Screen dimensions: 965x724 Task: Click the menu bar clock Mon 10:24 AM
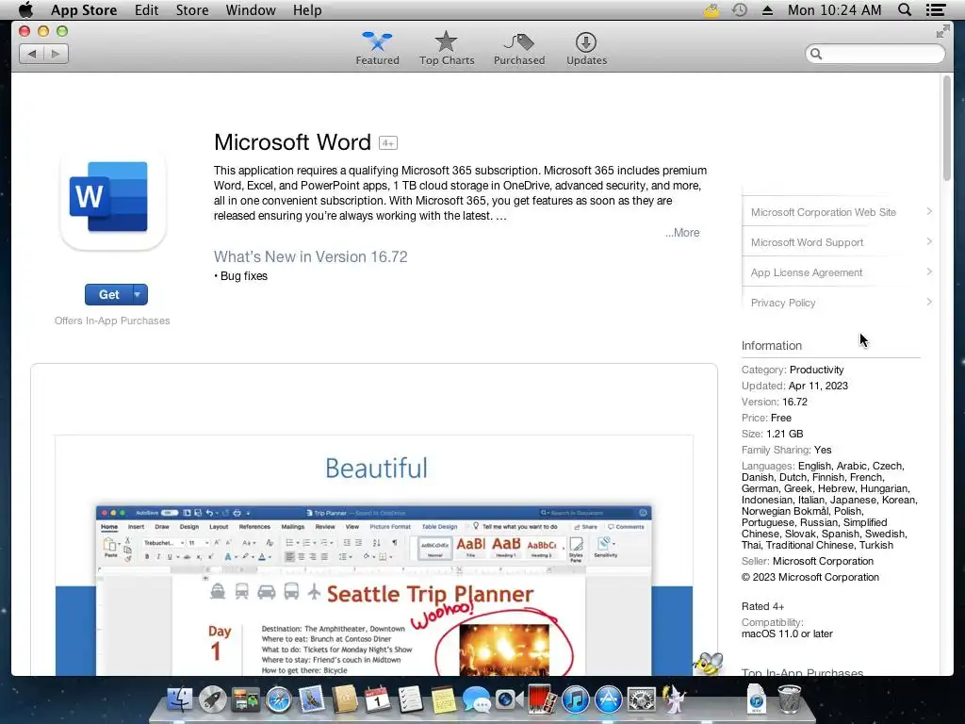(835, 9)
